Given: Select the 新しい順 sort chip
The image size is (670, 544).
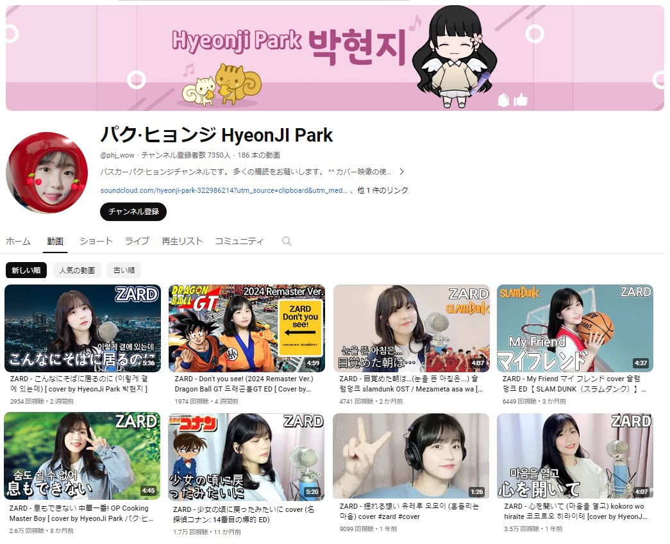Looking at the screenshot, I should (26, 270).
